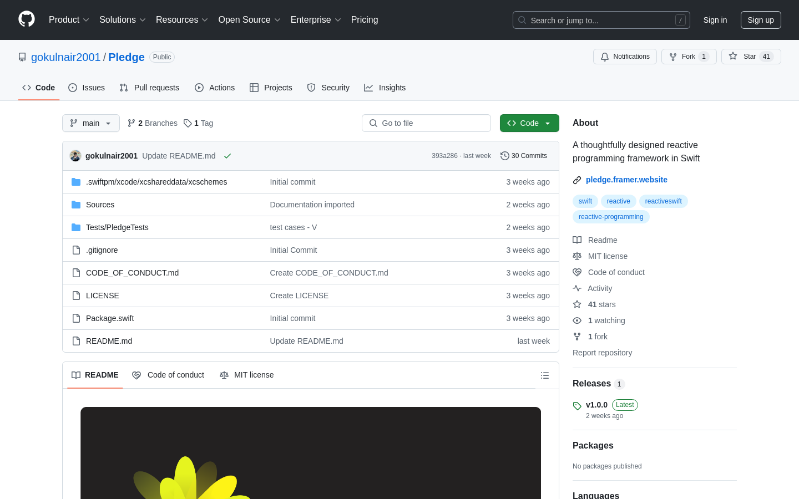Open the 30 Commits history

pyautogui.click(x=524, y=156)
